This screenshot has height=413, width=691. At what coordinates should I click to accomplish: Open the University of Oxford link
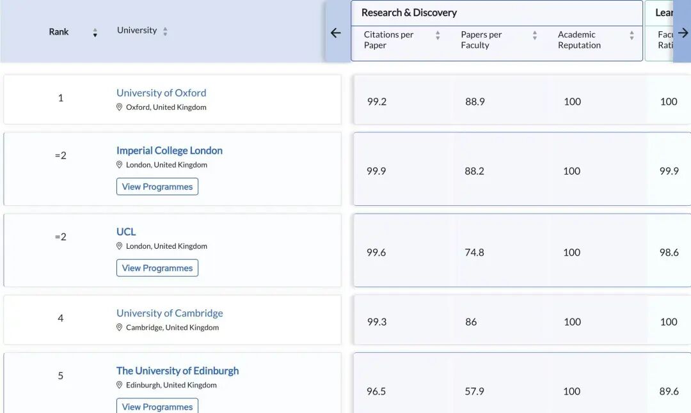pos(161,93)
